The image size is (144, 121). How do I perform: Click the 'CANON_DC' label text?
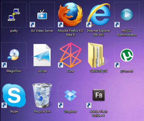99,71
